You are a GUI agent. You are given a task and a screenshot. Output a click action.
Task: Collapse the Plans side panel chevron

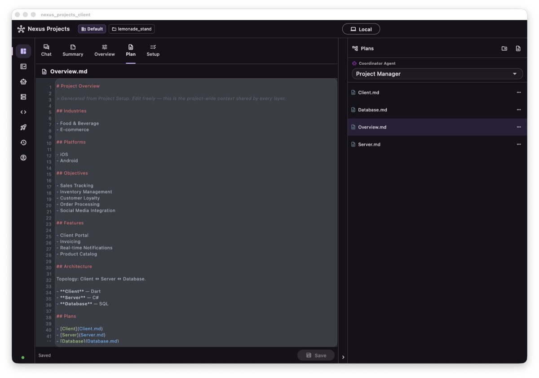pos(343,357)
